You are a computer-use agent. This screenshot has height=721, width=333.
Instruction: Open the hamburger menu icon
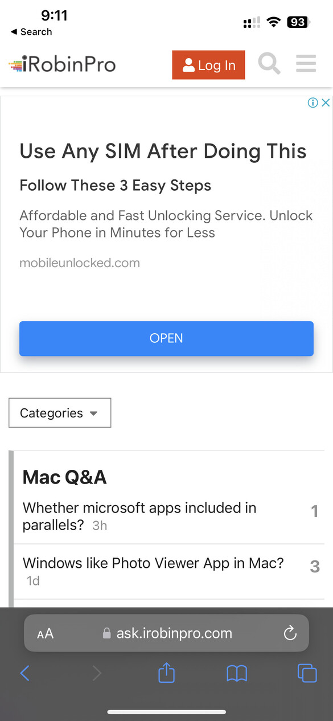pyautogui.click(x=306, y=63)
